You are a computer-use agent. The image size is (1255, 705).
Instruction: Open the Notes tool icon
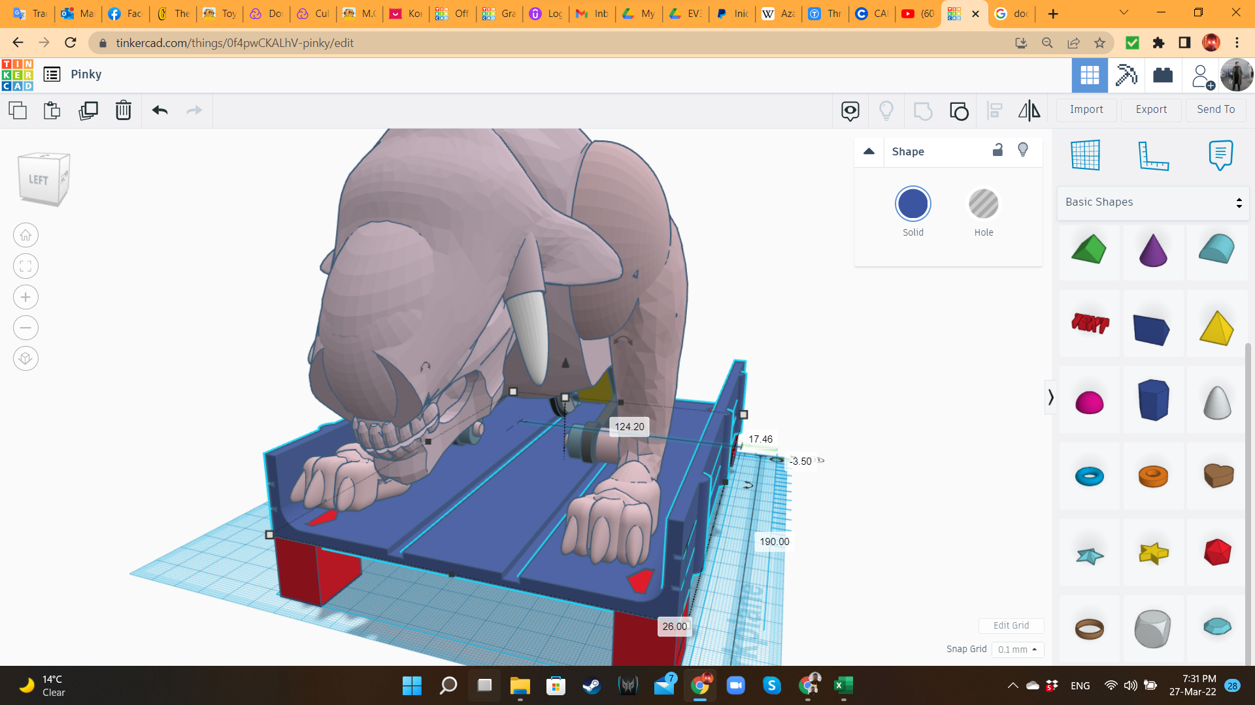tap(1220, 155)
